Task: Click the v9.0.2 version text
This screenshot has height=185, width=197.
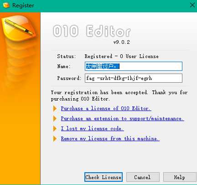Action: 122,42
